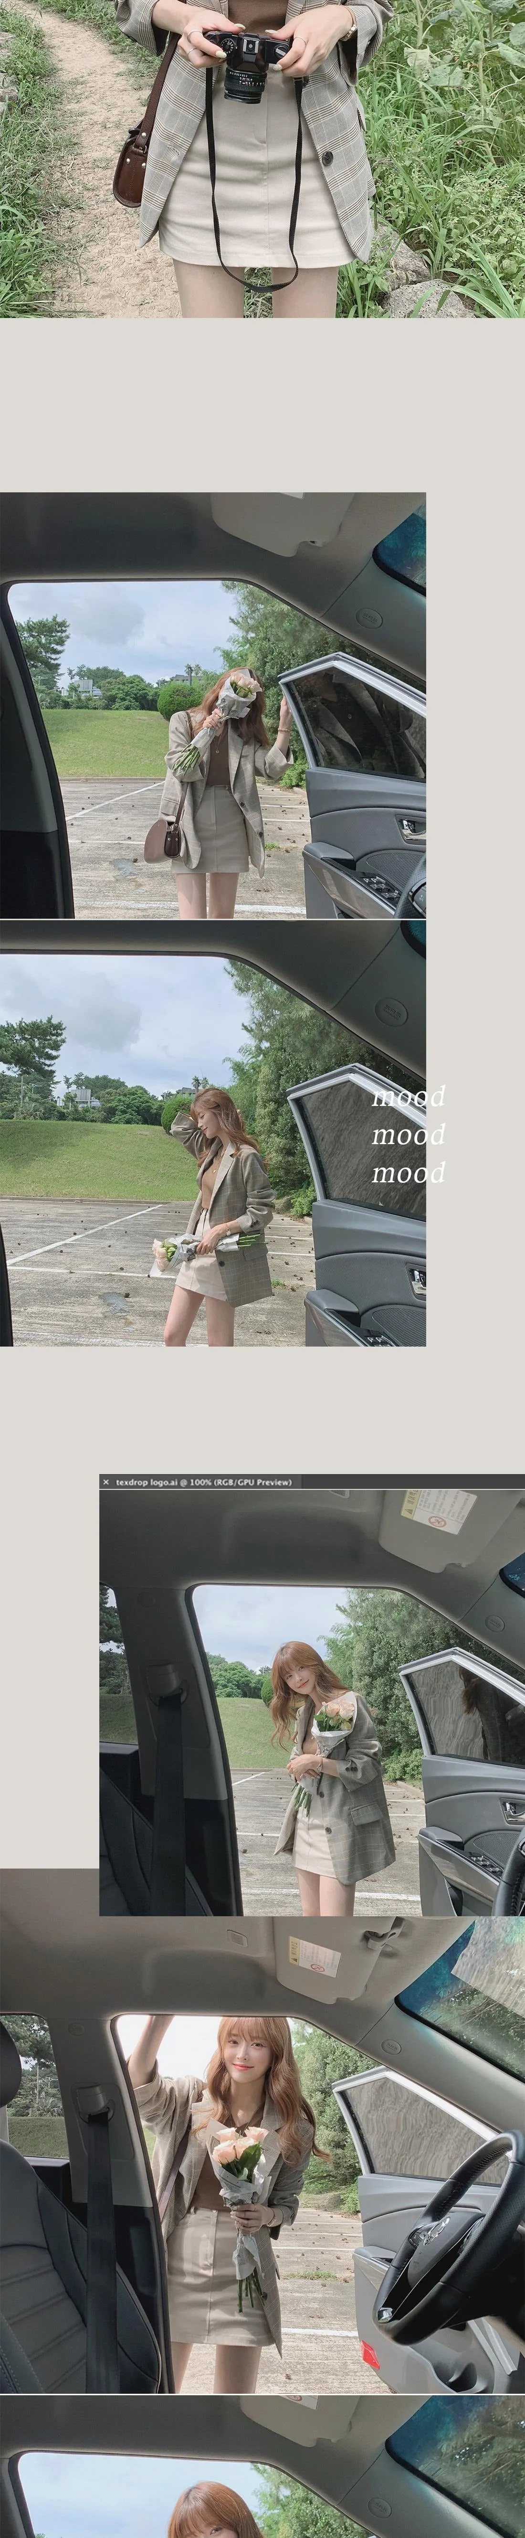Open the photo of hands holding a camera

coord(262,159)
